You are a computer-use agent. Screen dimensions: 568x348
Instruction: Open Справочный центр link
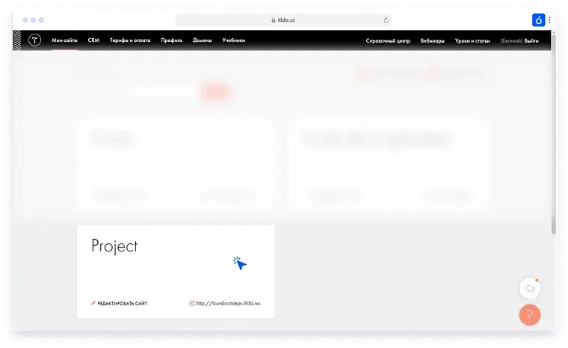point(388,40)
